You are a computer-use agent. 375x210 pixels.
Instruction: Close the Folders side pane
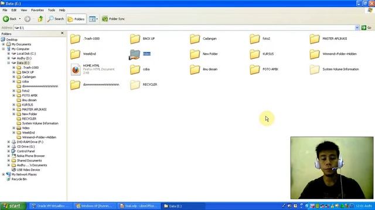tap(63, 33)
